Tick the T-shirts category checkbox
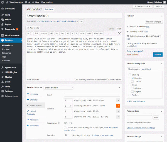Image resolution: width=167 pixels, height=142 pixels. click(132, 82)
